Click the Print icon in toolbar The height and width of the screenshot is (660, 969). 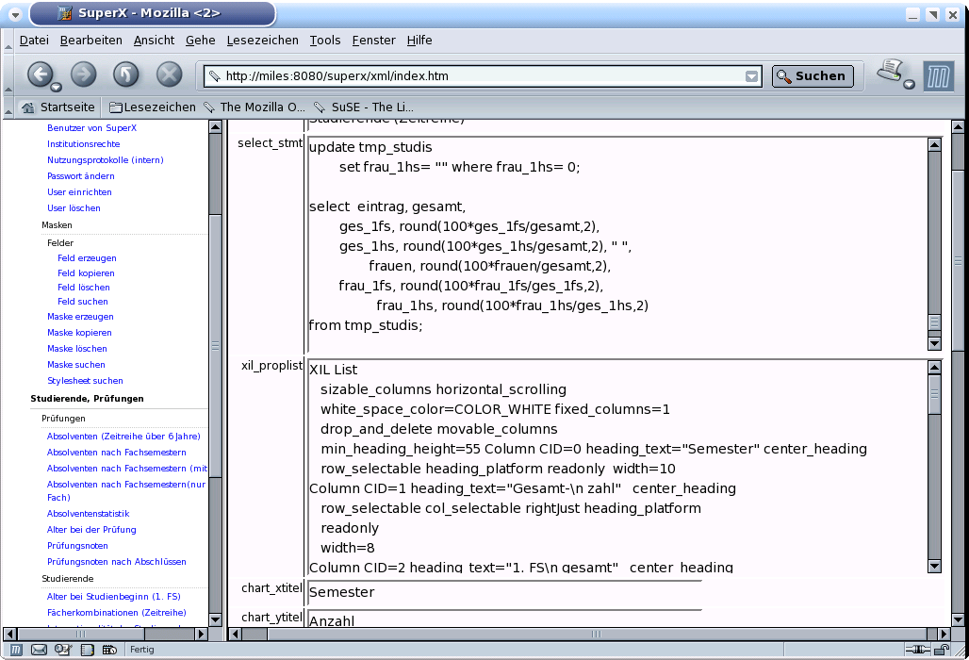tap(891, 72)
